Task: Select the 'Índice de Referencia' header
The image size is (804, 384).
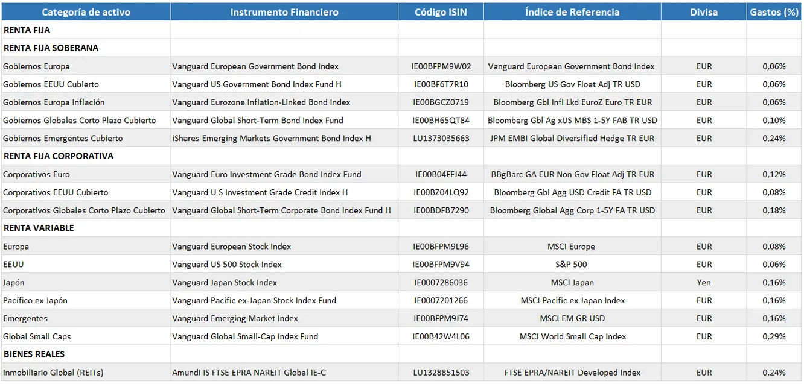Action: 572,12
